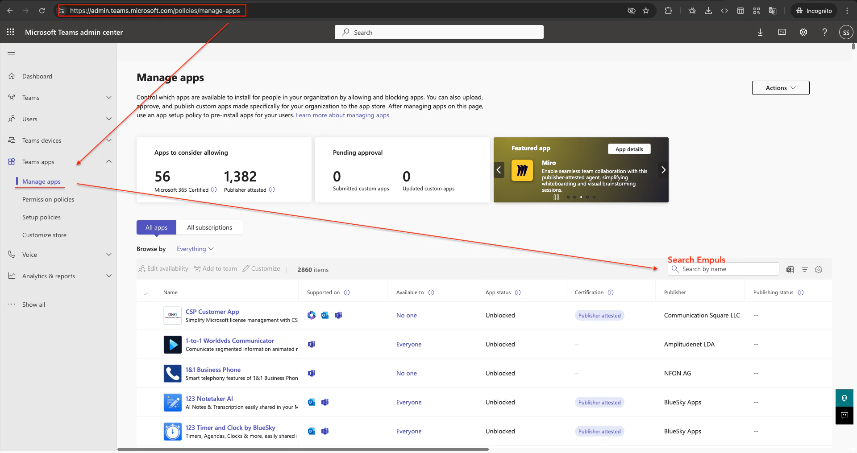Open the 1&1 Business Phone link
The width and height of the screenshot is (857, 453).
point(213,370)
